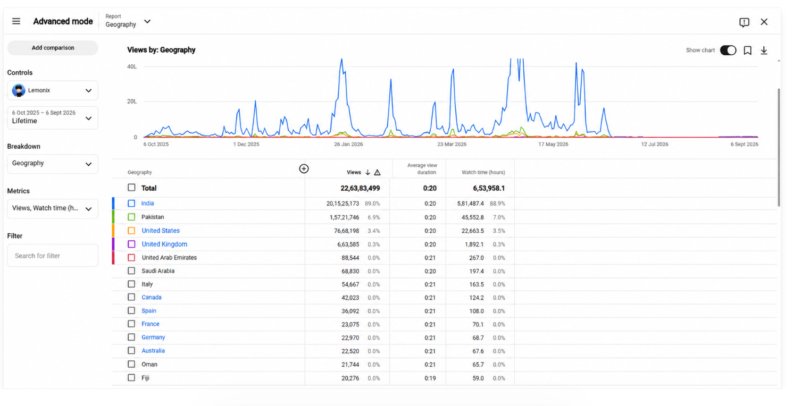Uncheck the Pakistan row checkbox
793x406 pixels.
(131, 217)
